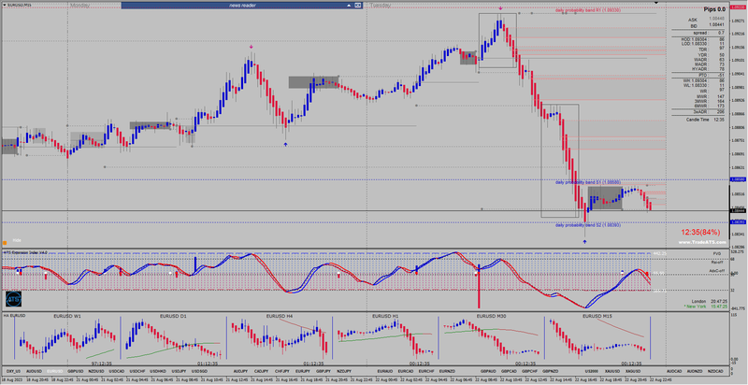Click the magenta down arrow at Tuesday's high
This screenshot has width=748, height=385.
pyautogui.click(x=500, y=8)
